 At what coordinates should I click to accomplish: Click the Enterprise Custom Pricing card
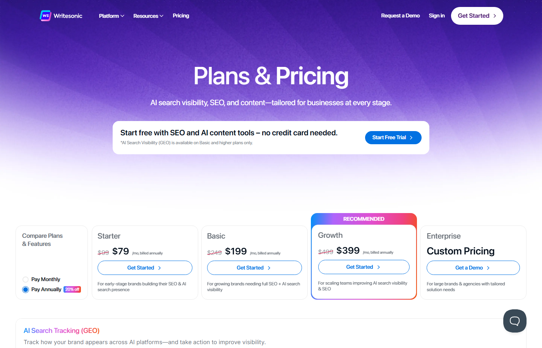[x=473, y=263]
